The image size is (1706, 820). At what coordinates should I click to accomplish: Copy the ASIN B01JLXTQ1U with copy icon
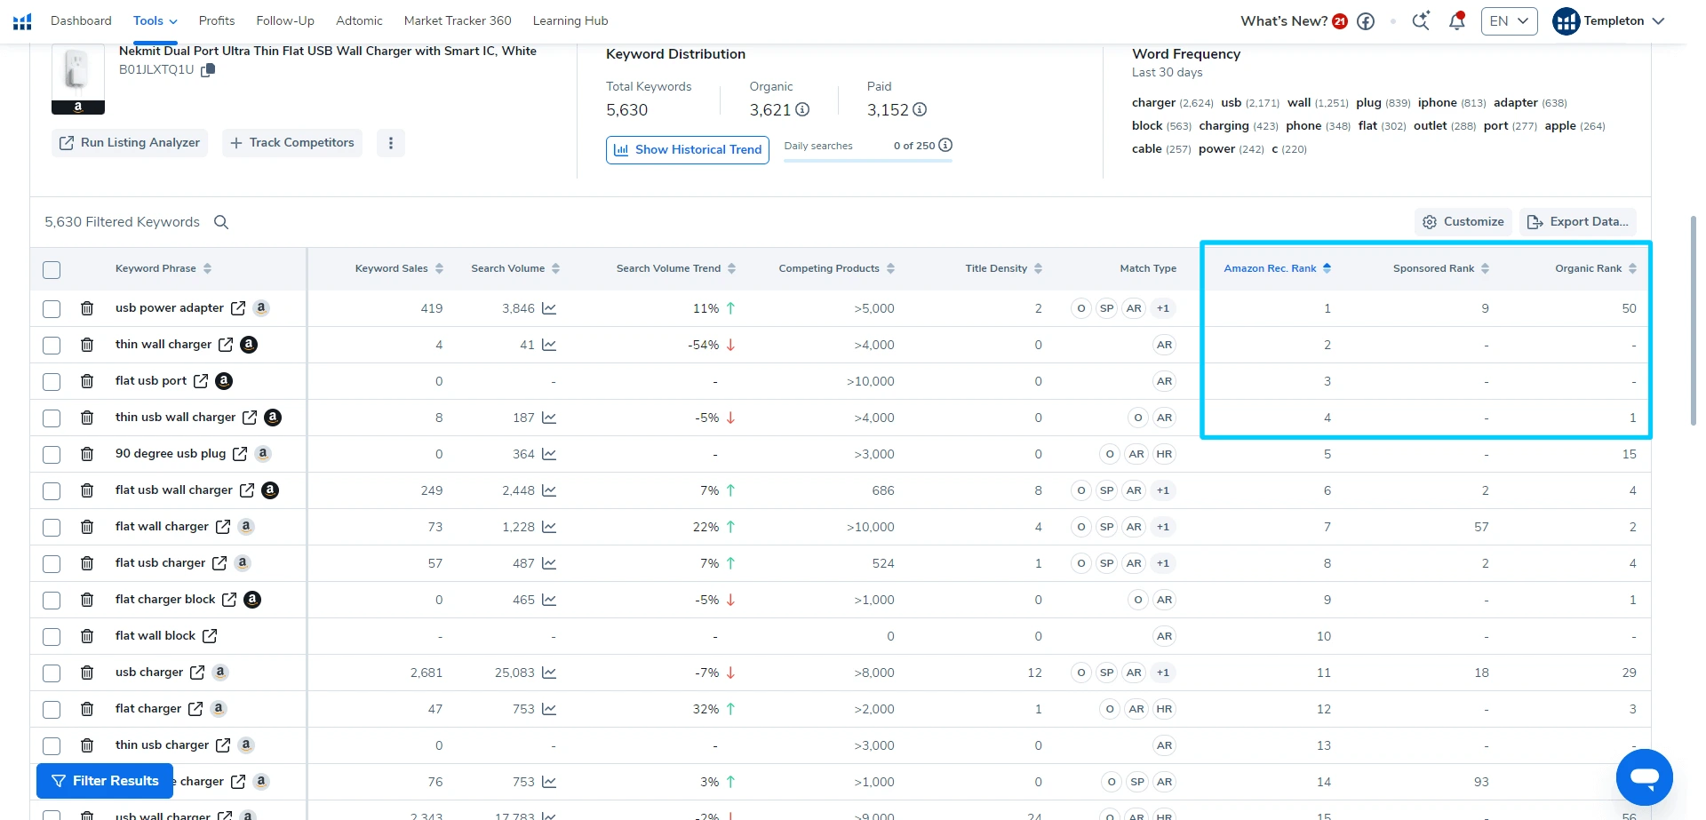pyautogui.click(x=208, y=70)
